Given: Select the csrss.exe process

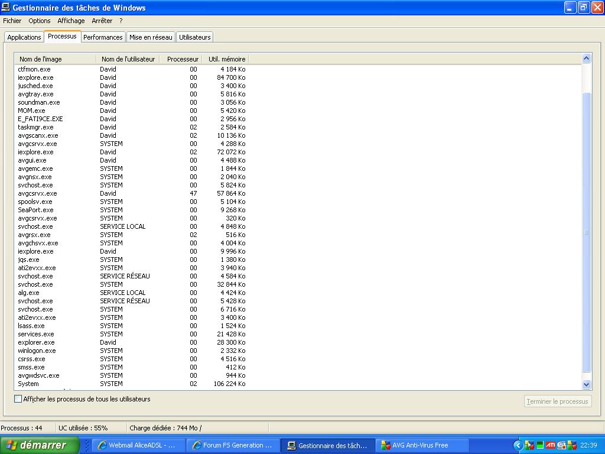Looking at the screenshot, I should click(132, 359).
